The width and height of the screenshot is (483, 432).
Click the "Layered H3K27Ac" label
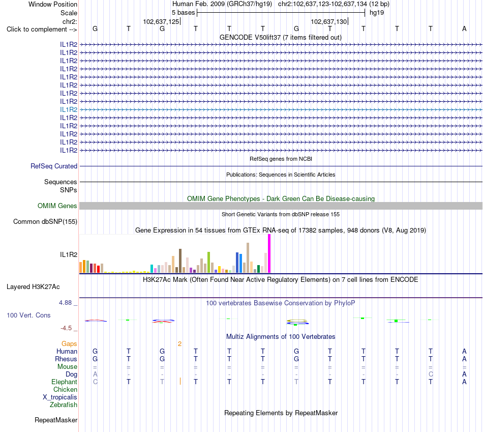tap(33, 287)
